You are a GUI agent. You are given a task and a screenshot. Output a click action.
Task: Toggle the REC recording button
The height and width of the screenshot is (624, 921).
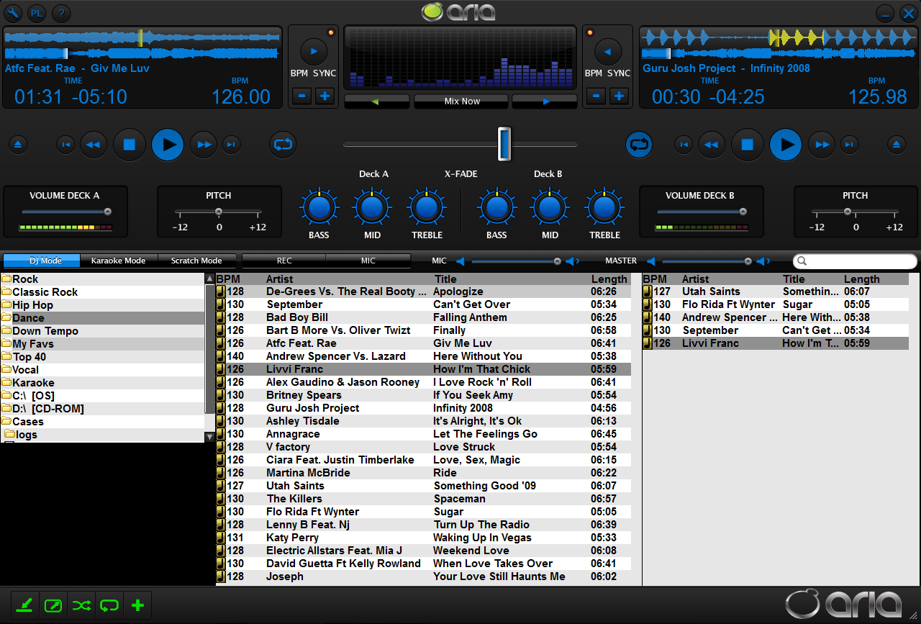284,261
